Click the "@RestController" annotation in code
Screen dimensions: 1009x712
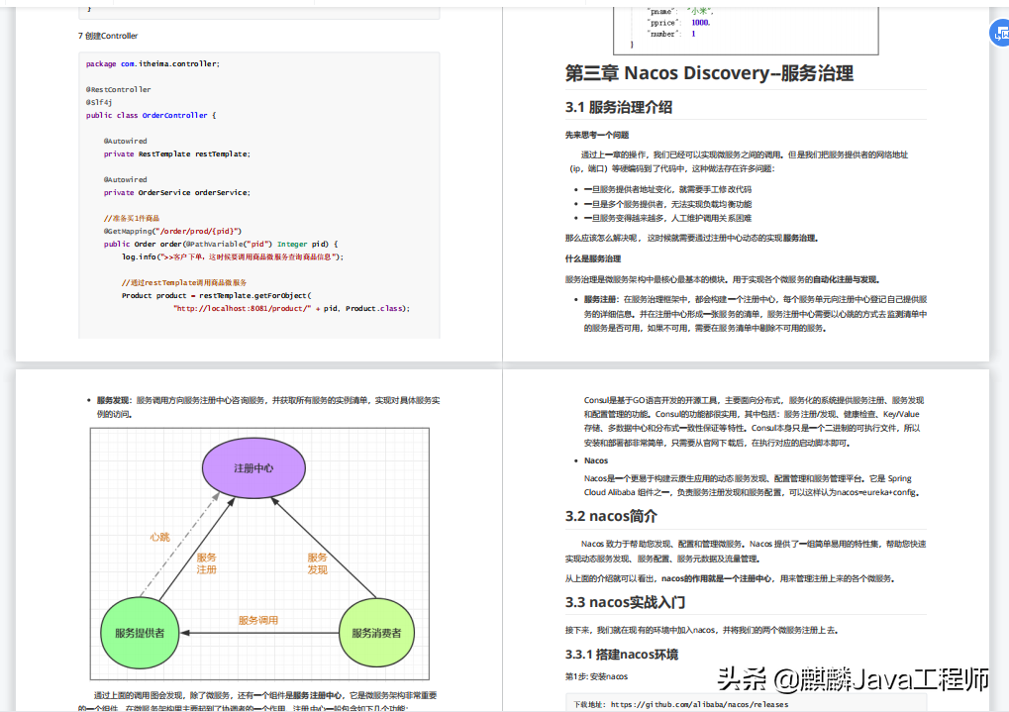[x=119, y=89]
